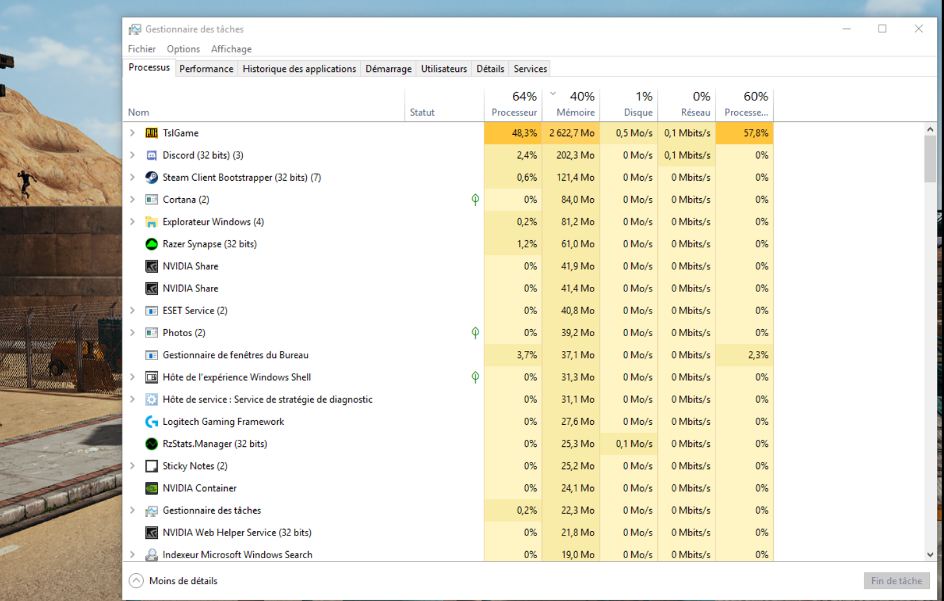Click the Task Manager title bar icon
This screenshot has height=601, width=944.
click(x=135, y=29)
